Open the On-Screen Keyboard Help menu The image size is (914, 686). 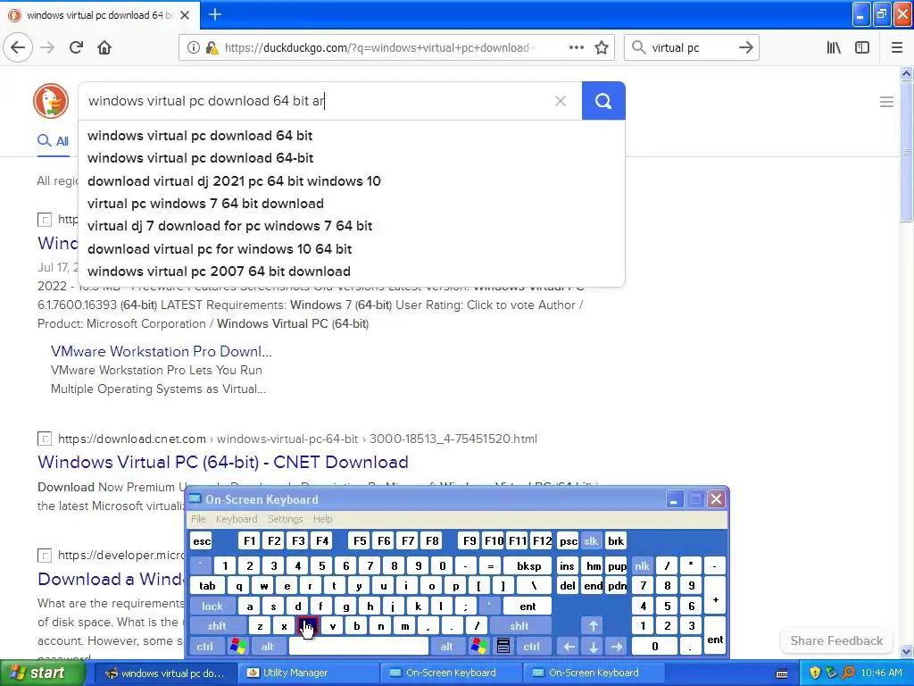(322, 519)
